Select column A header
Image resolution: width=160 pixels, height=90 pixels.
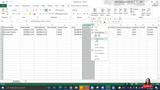tap(11, 25)
